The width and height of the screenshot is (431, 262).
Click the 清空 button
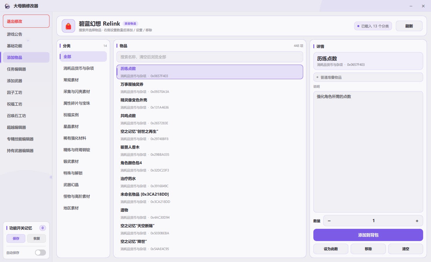coord(406,249)
